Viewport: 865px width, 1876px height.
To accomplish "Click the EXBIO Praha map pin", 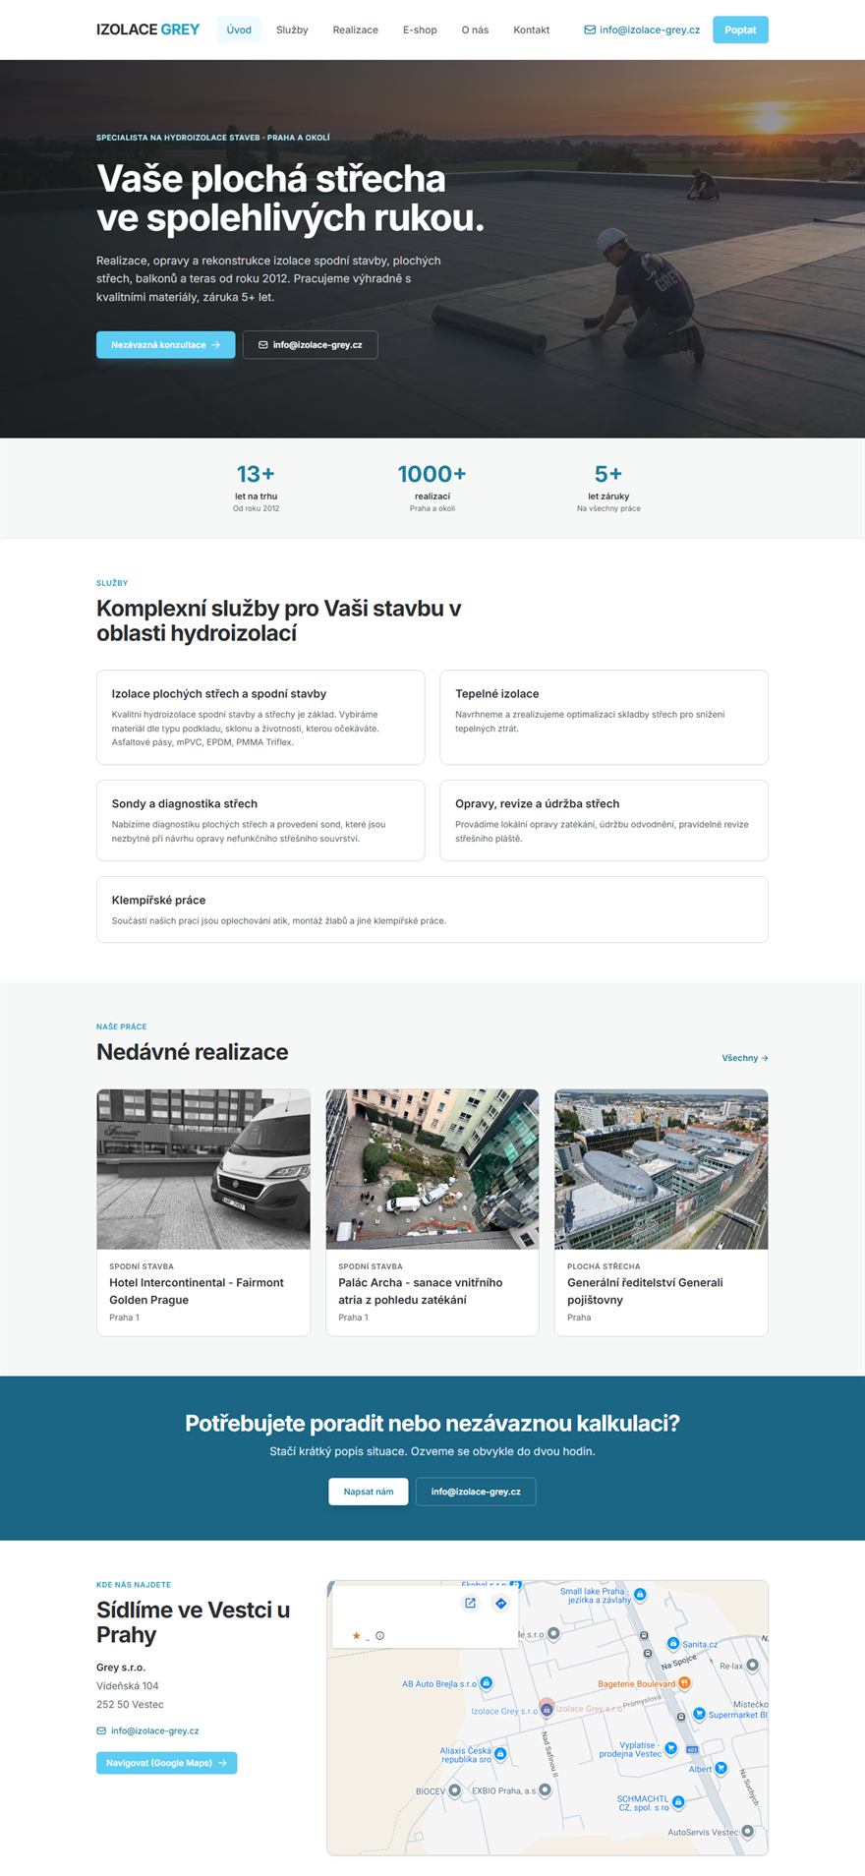I will (546, 1790).
